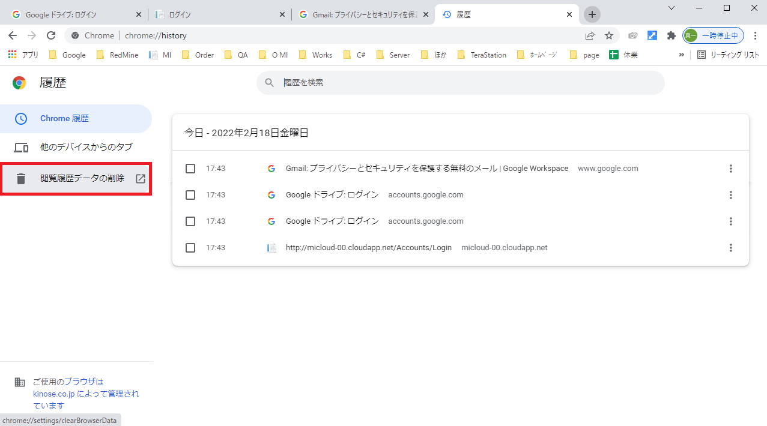Viewport: 767px width, 426px height.
Task: Select 他のデバイスからのタブ in the sidebar
Action: pos(86,147)
